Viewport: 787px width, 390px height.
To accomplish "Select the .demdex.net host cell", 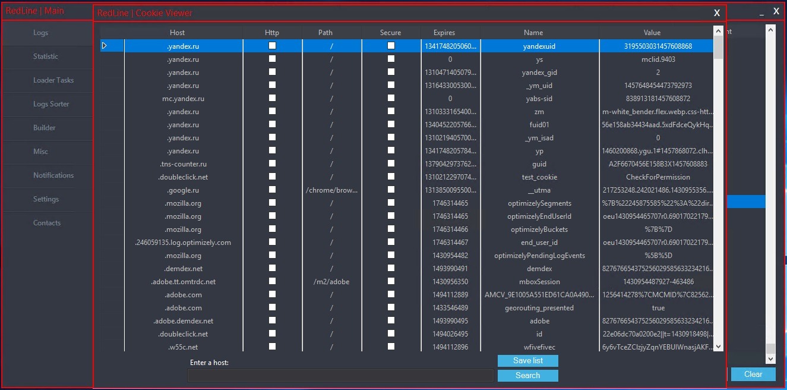I will coord(183,268).
